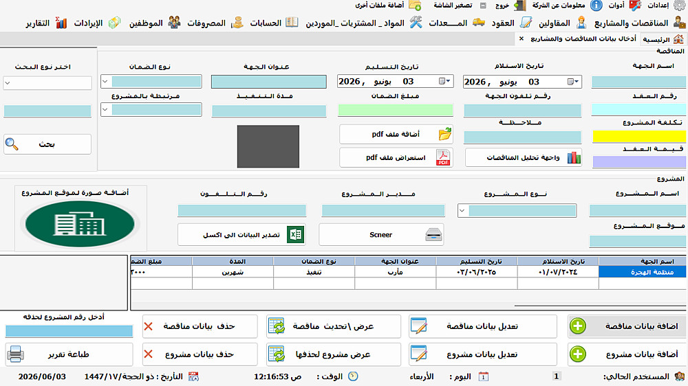
Task: Click the green plus icon for اضافة بيانات مناقصة
Action: pyautogui.click(x=578, y=326)
